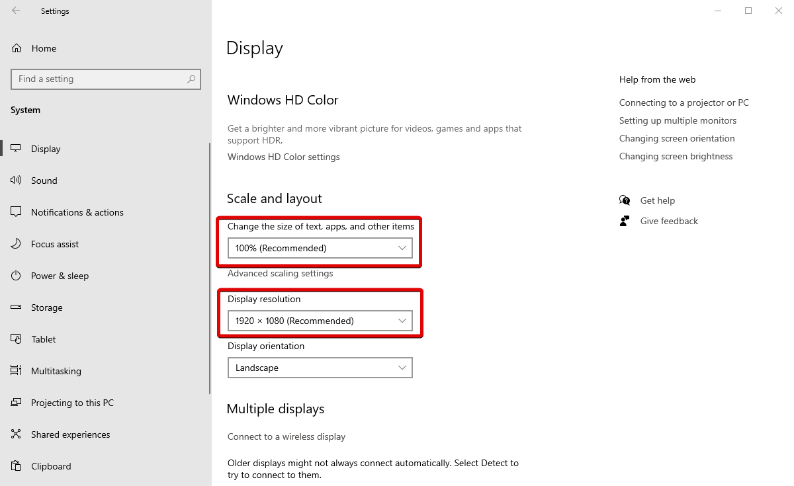
Task: Click the Multitasking icon
Action: pos(17,371)
